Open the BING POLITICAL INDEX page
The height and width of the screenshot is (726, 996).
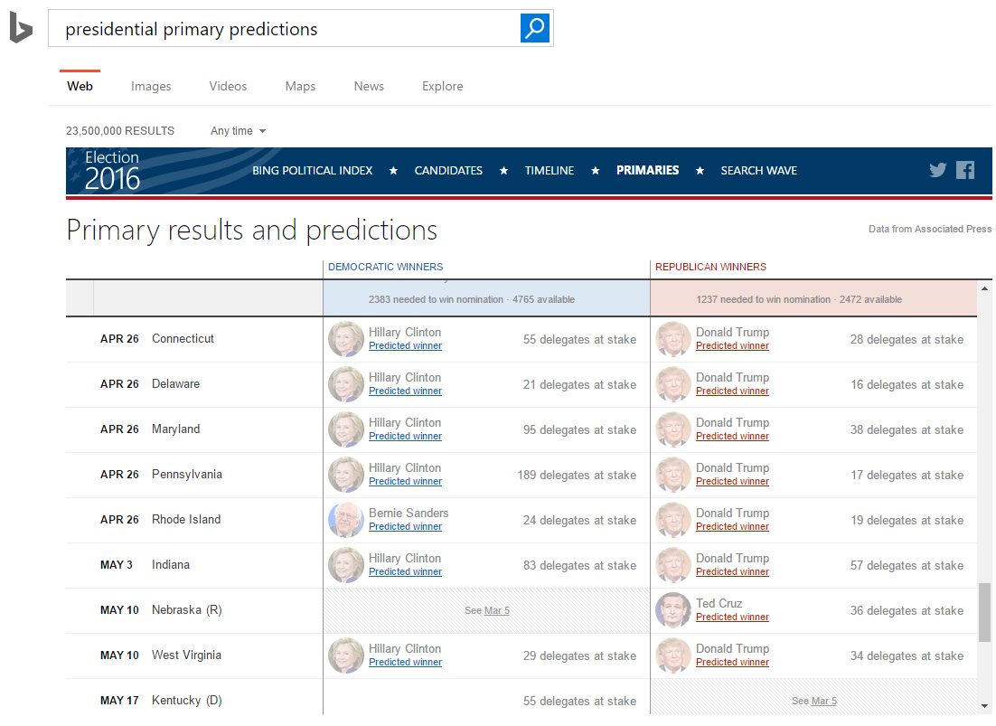[312, 170]
